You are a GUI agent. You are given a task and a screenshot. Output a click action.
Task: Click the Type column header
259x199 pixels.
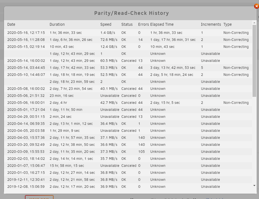click(227, 24)
